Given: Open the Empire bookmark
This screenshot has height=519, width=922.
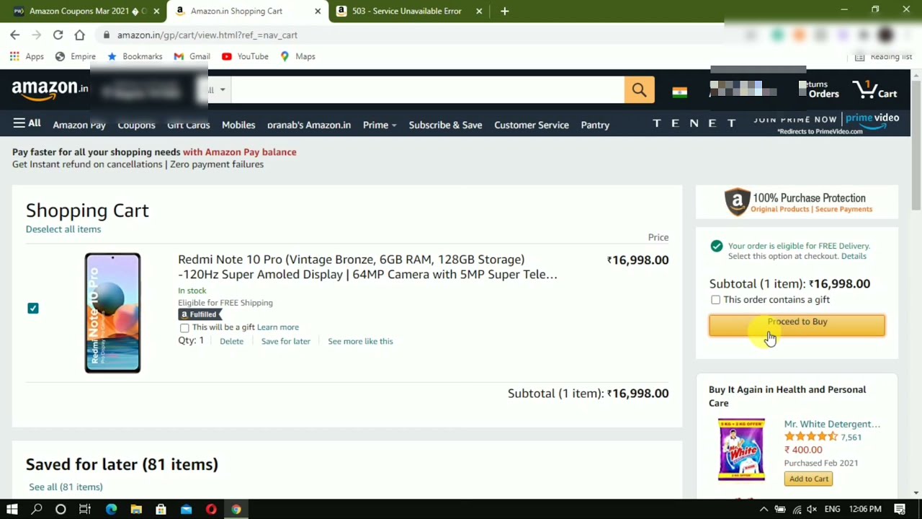Looking at the screenshot, I should 76,56.
